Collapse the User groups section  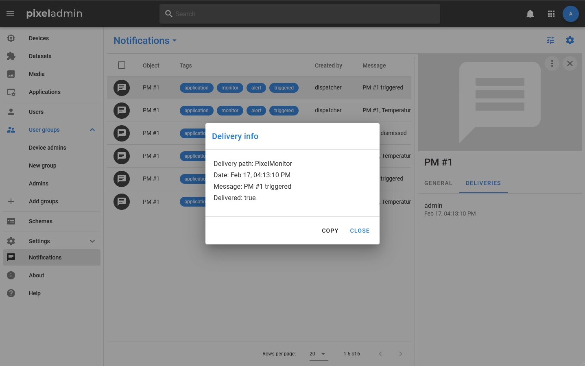92,130
